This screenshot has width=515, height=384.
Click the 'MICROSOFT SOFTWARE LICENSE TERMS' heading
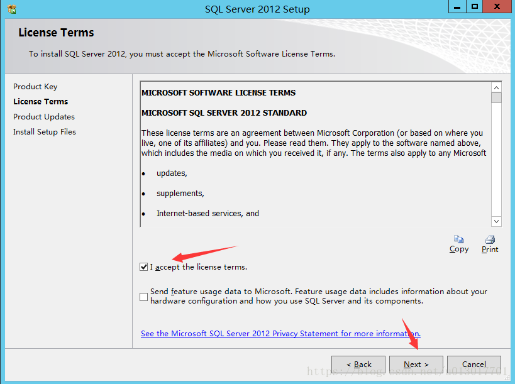[x=218, y=93]
